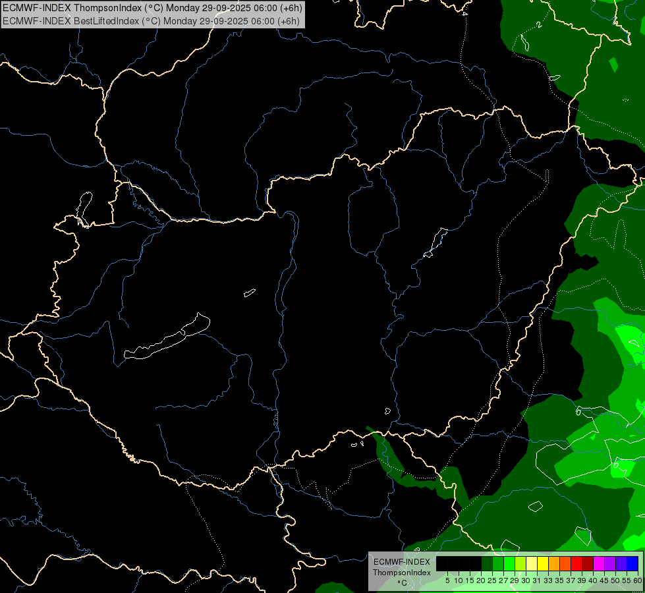The height and width of the screenshot is (593, 645).
Task: Click the orange-red 35–37 legend swatch
Action: pos(565,563)
